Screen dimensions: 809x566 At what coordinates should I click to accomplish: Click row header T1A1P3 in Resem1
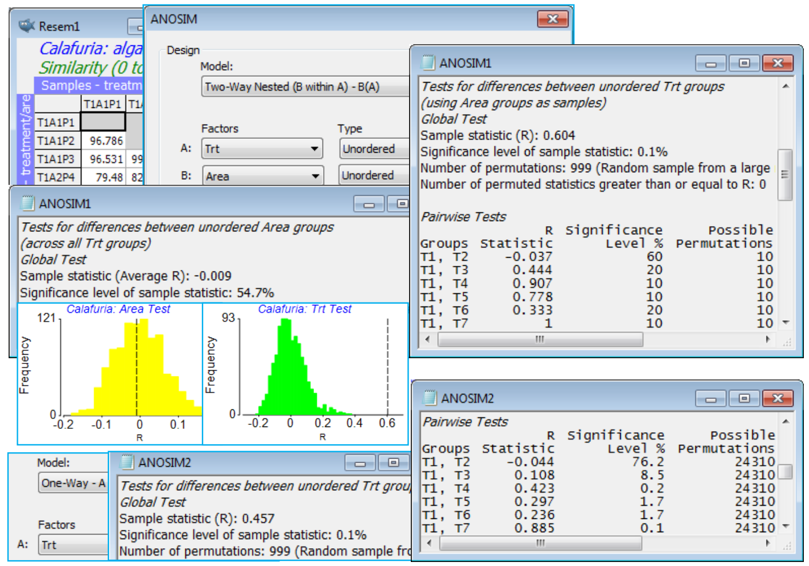coord(57,158)
